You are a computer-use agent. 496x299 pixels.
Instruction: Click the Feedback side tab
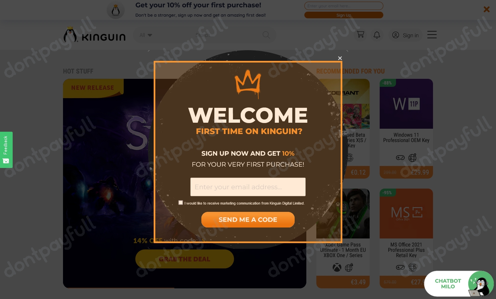point(6,150)
